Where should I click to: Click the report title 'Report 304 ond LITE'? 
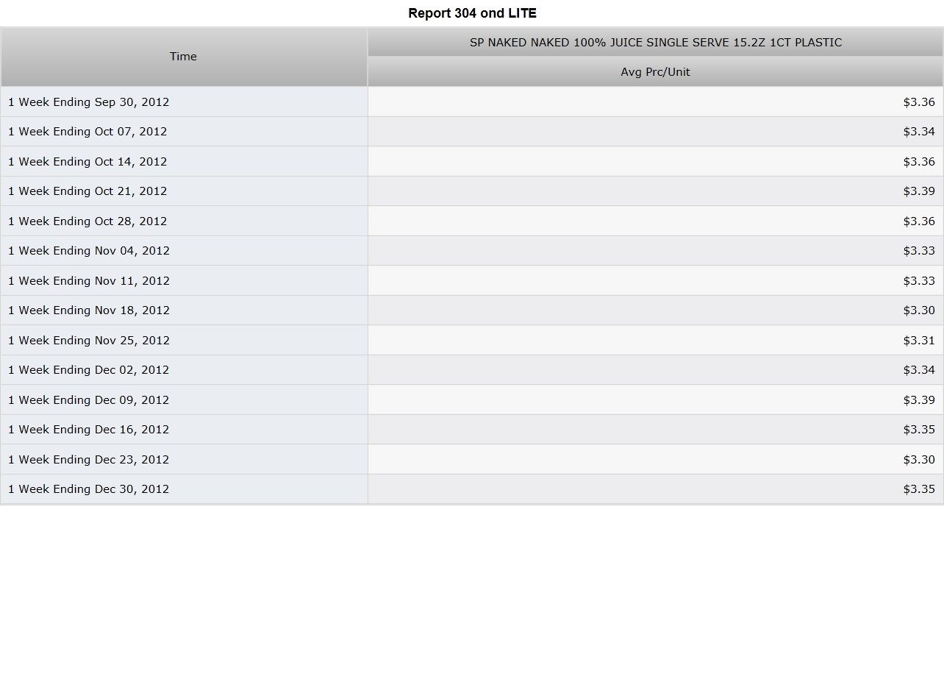[472, 13]
